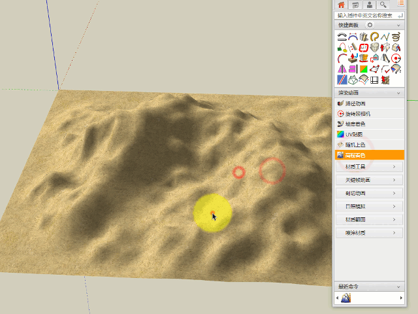Collapse the 渲染动画 section
418x314 pixels.
tap(398, 94)
